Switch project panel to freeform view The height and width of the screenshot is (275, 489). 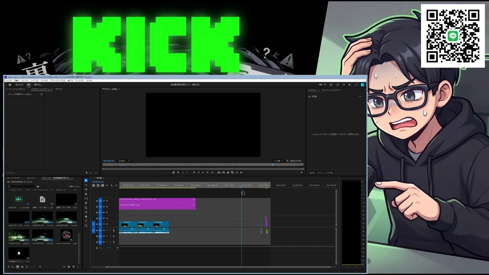click(x=22, y=267)
